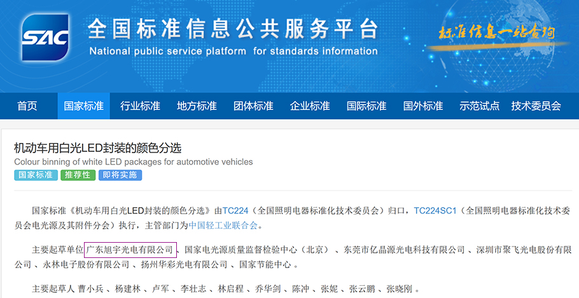Screen dimensions: 579x298
Task: Select 示范试点 in the navigation bar
Action: (x=480, y=106)
